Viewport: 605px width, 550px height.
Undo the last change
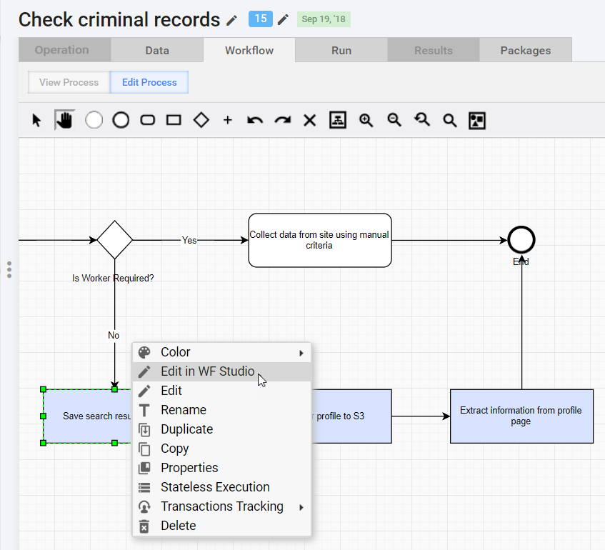255,121
